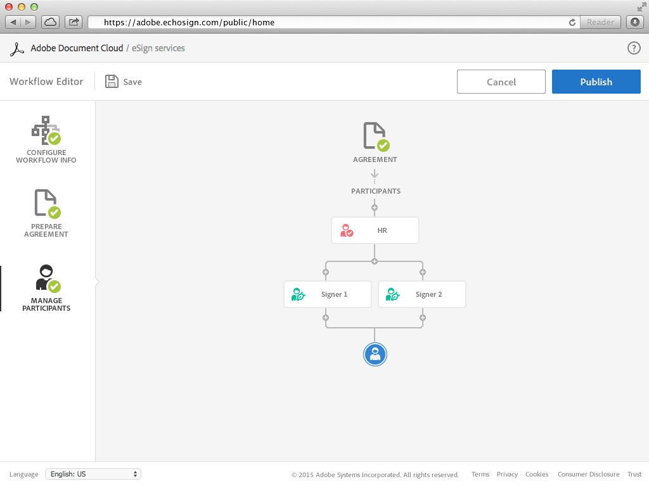The image size is (649, 486).
Task: Select the Signer 1 participant node
Action: click(x=327, y=294)
